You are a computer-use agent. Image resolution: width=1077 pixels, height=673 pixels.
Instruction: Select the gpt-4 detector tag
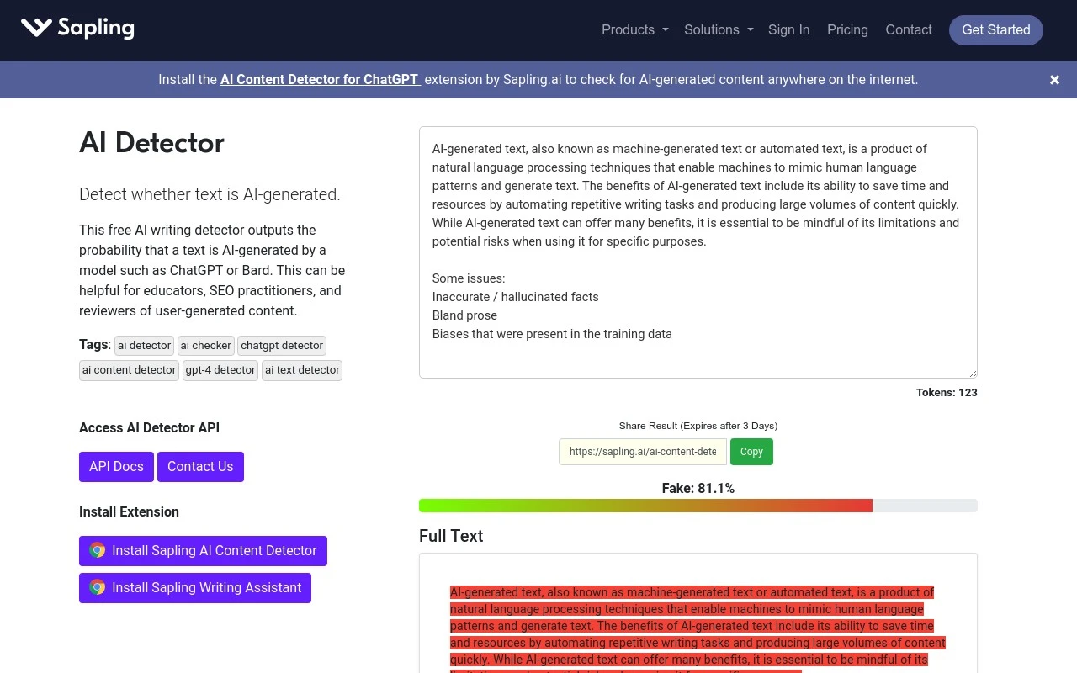click(x=220, y=370)
